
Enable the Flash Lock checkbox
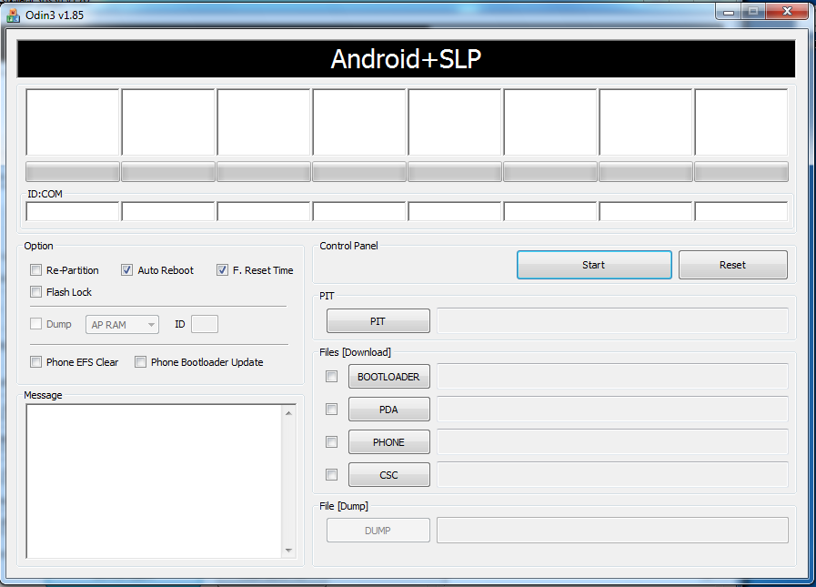(35, 291)
